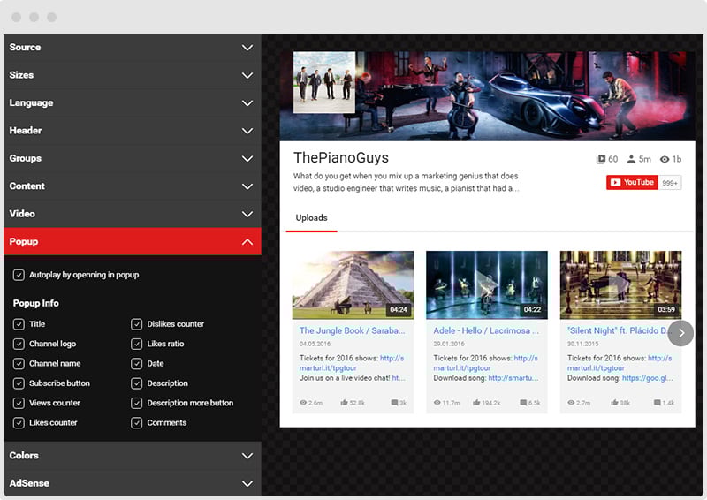Click views icon on Silent Night video
Screen dimensions: 707x500
(571, 403)
